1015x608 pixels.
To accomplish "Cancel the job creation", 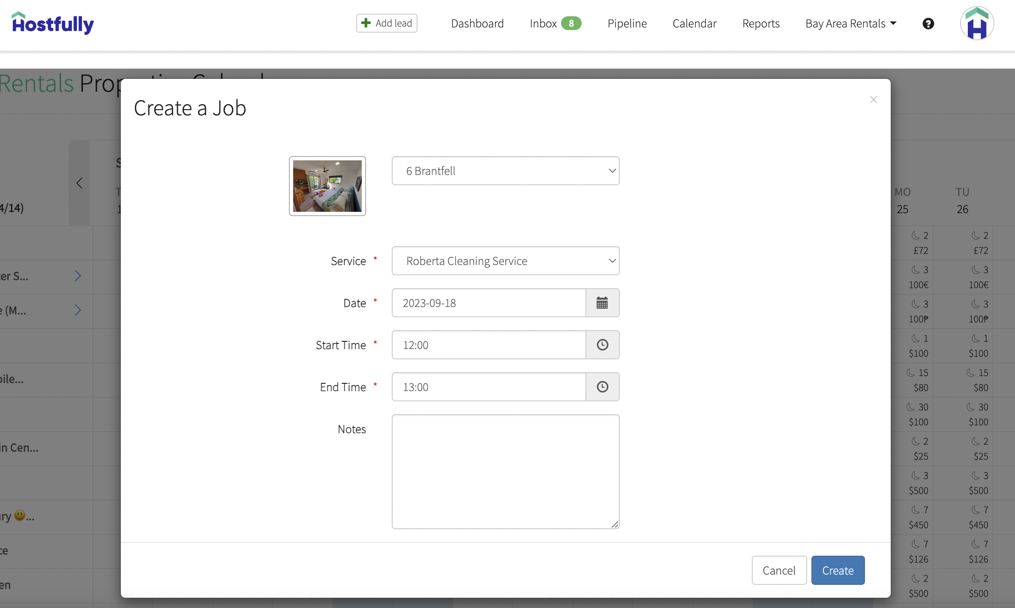I will pos(779,570).
